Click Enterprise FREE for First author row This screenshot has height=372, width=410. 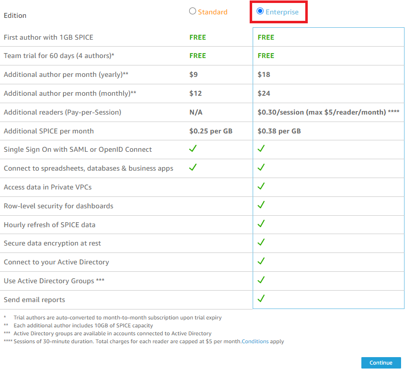[x=266, y=37]
